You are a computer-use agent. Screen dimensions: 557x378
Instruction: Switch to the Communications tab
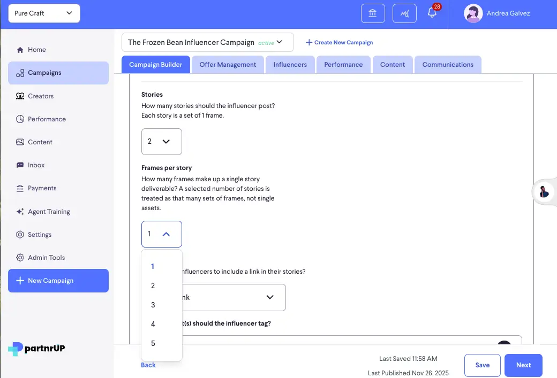click(x=448, y=65)
